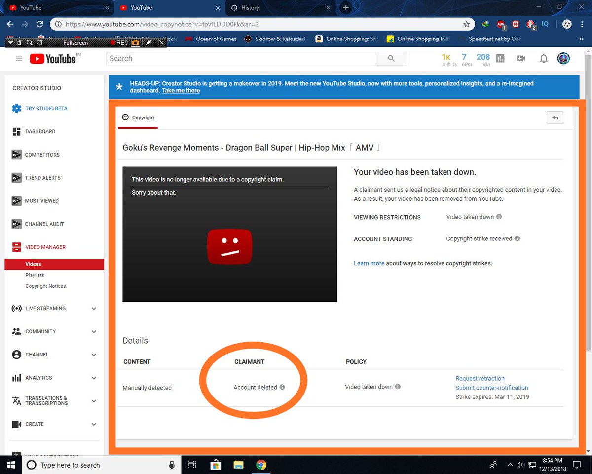The height and width of the screenshot is (474, 592).
Task: Open the Windows Start menu
Action: 11,465
